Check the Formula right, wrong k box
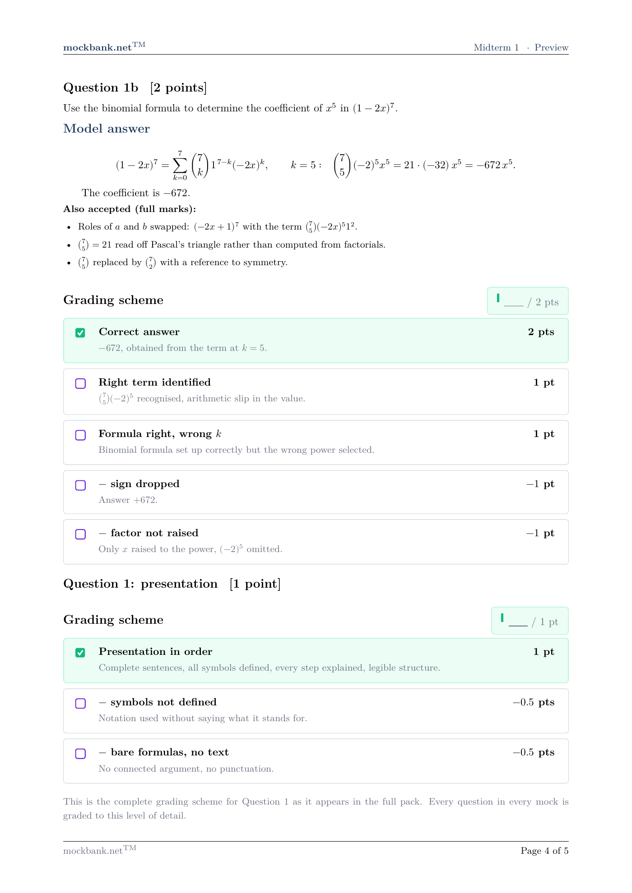The width and height of the screenshot is (632, 893). coord(80,435)
